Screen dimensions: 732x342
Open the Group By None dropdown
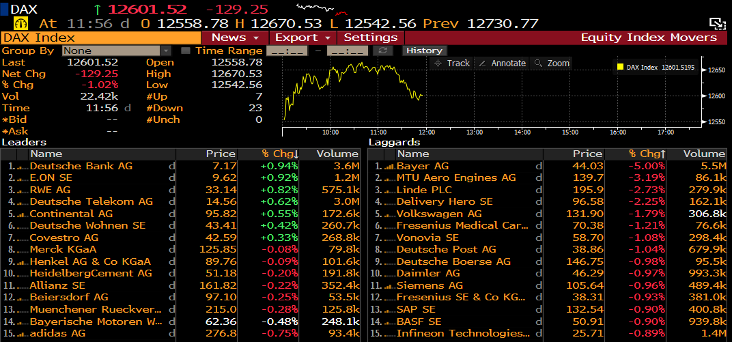click(x=117, y=51)
